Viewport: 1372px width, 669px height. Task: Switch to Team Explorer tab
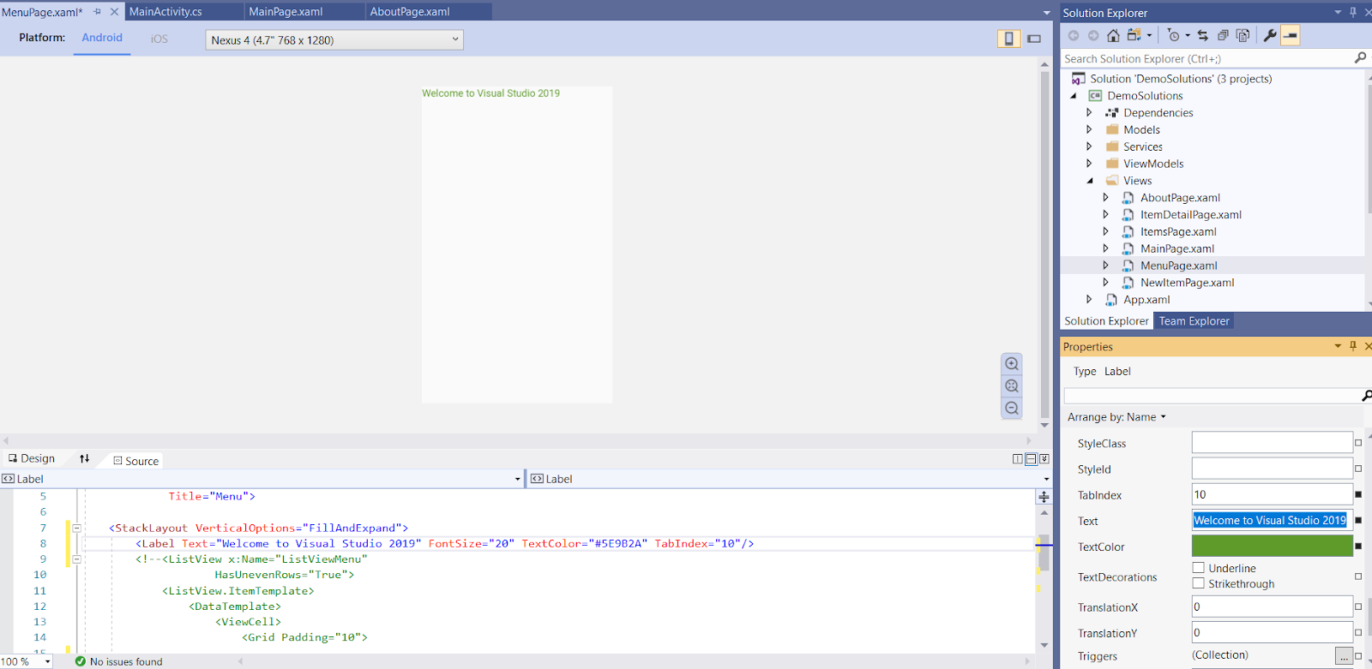point(1194,321)
